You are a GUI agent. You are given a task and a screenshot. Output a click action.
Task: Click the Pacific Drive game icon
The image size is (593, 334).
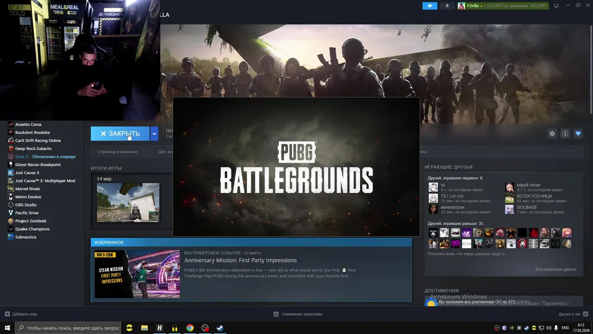(11, 213)
